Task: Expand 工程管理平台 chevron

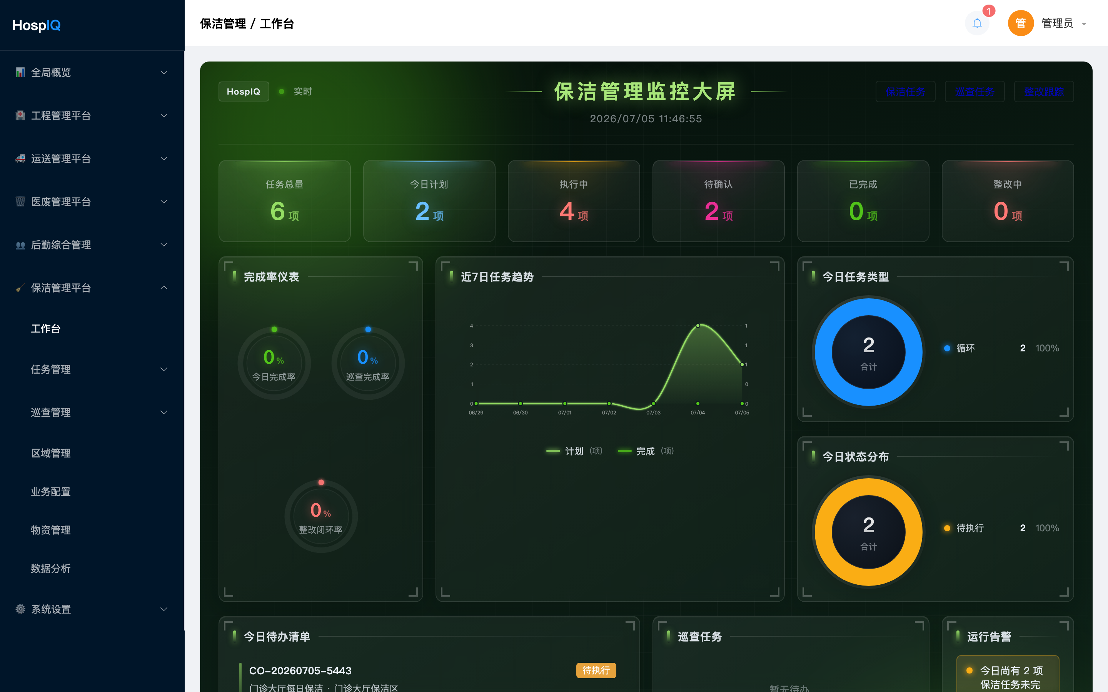Action: point(164,115)
